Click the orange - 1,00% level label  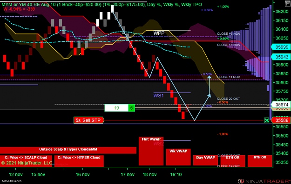click(x=223, y=134)
